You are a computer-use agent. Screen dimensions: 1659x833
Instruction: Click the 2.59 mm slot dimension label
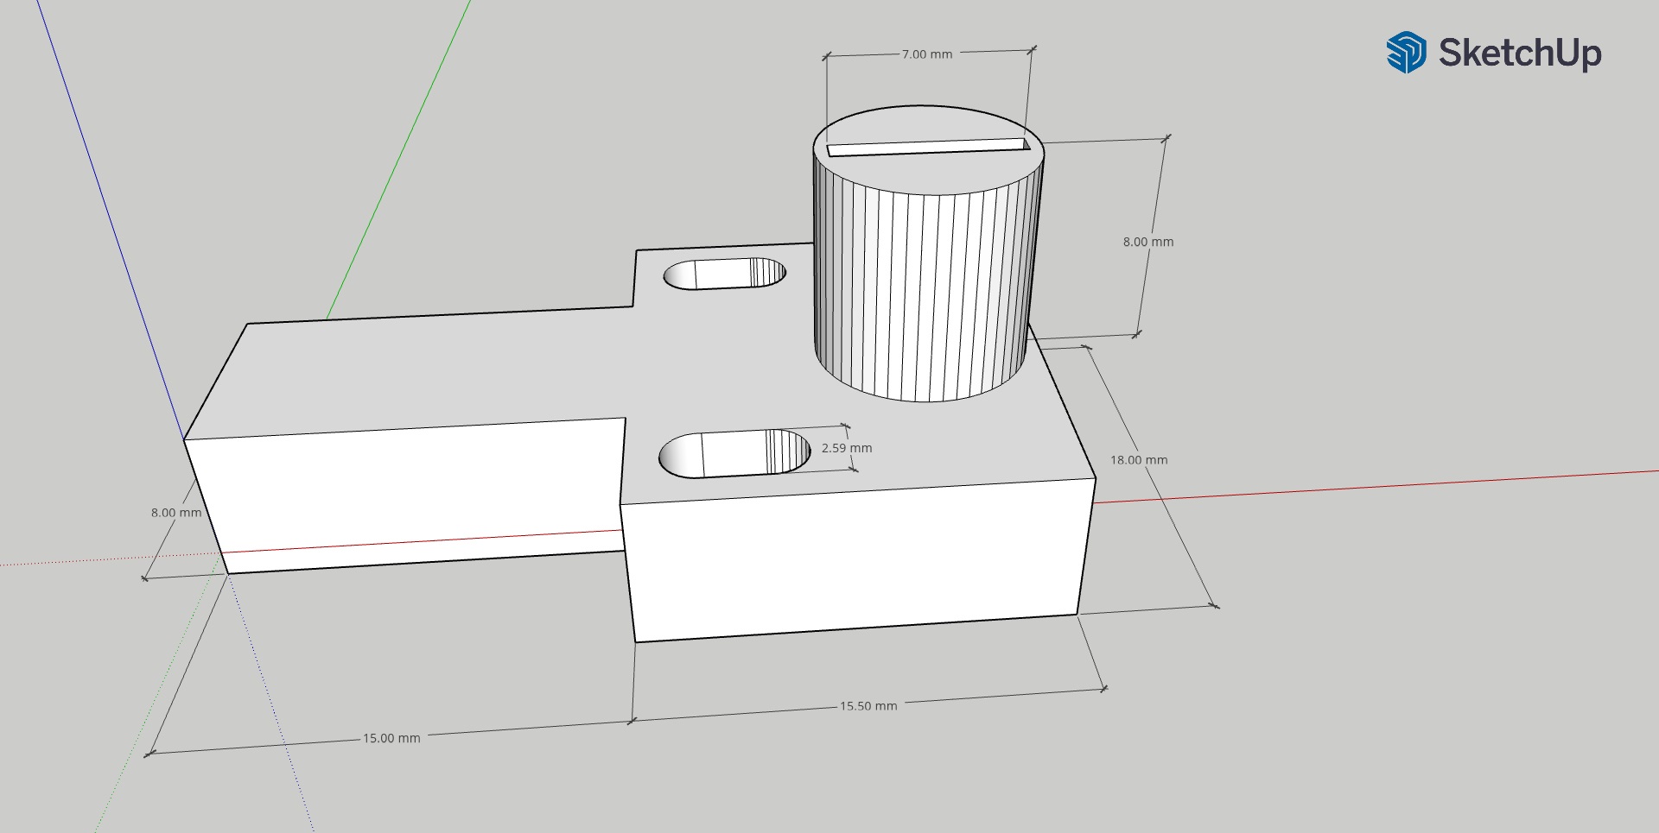point(846,449)
